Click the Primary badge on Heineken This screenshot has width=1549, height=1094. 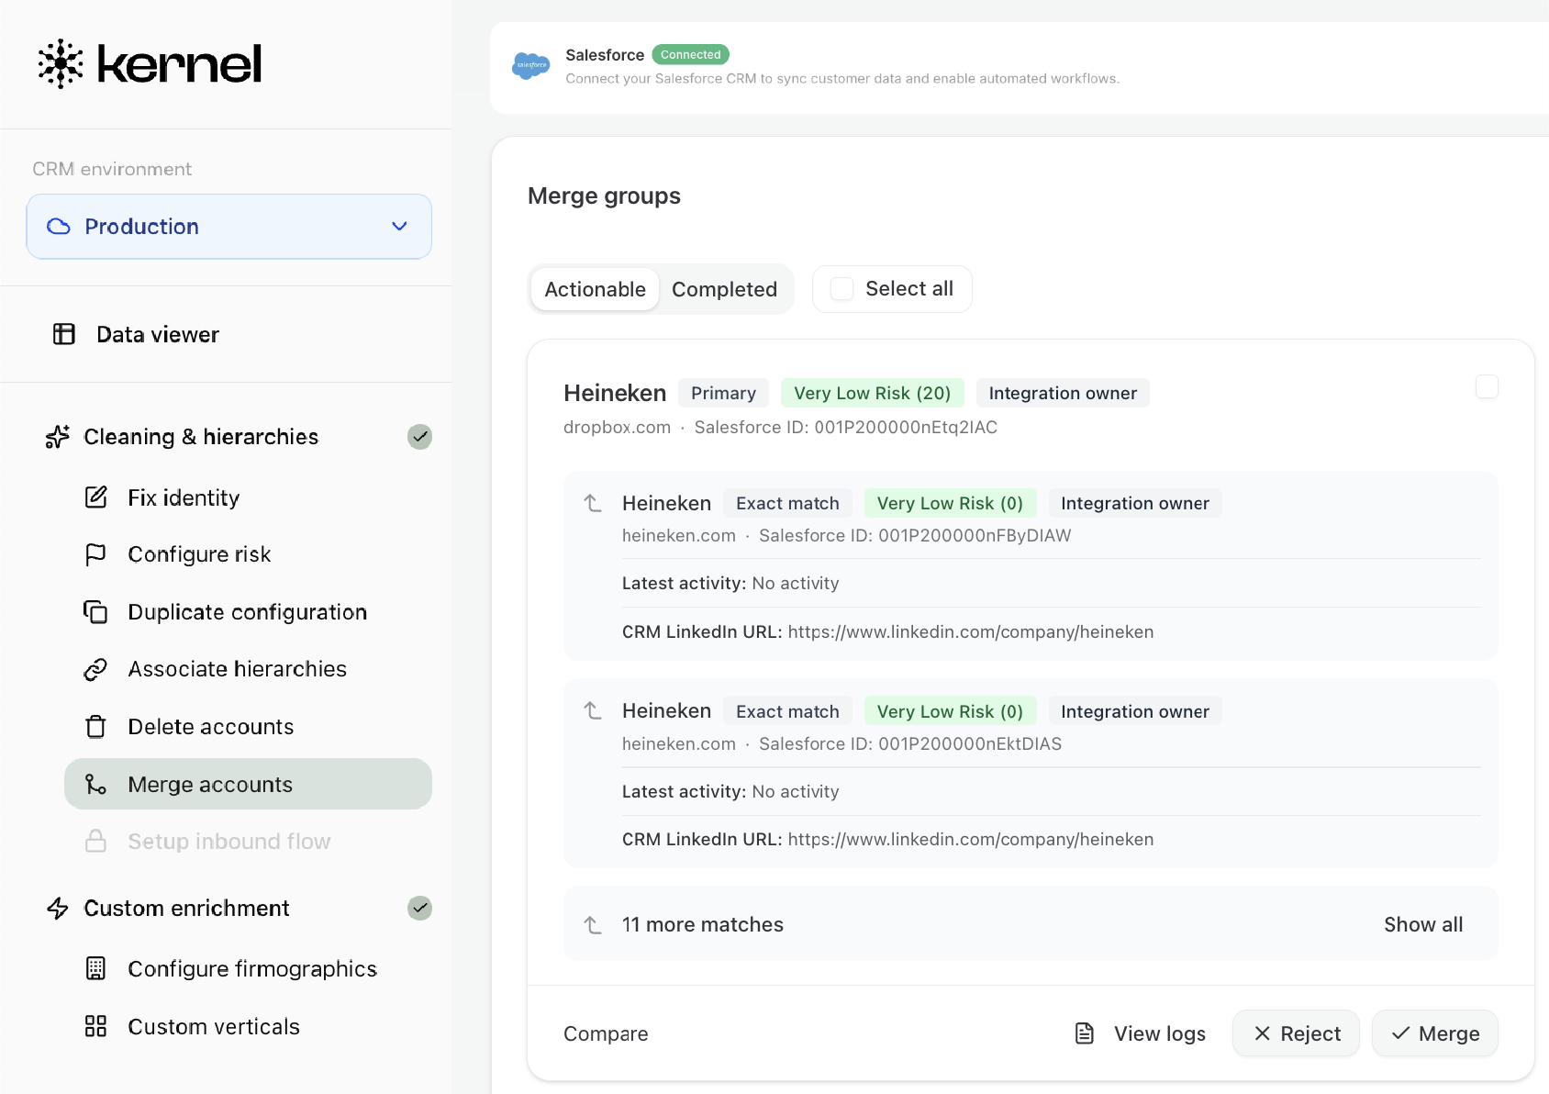724,393
